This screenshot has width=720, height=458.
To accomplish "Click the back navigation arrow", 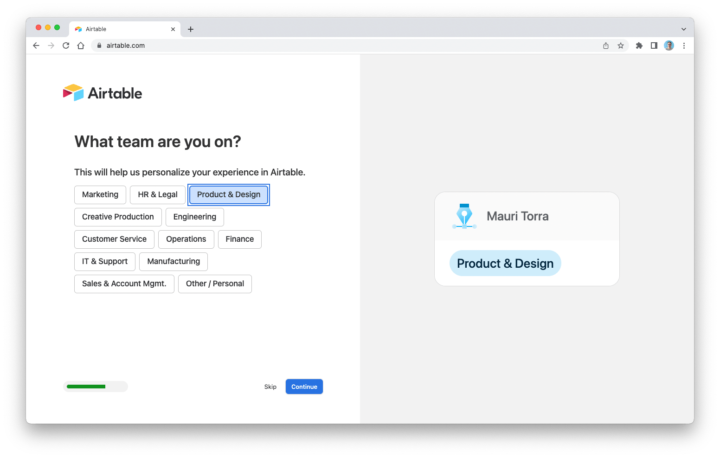I will click(36, 45).
